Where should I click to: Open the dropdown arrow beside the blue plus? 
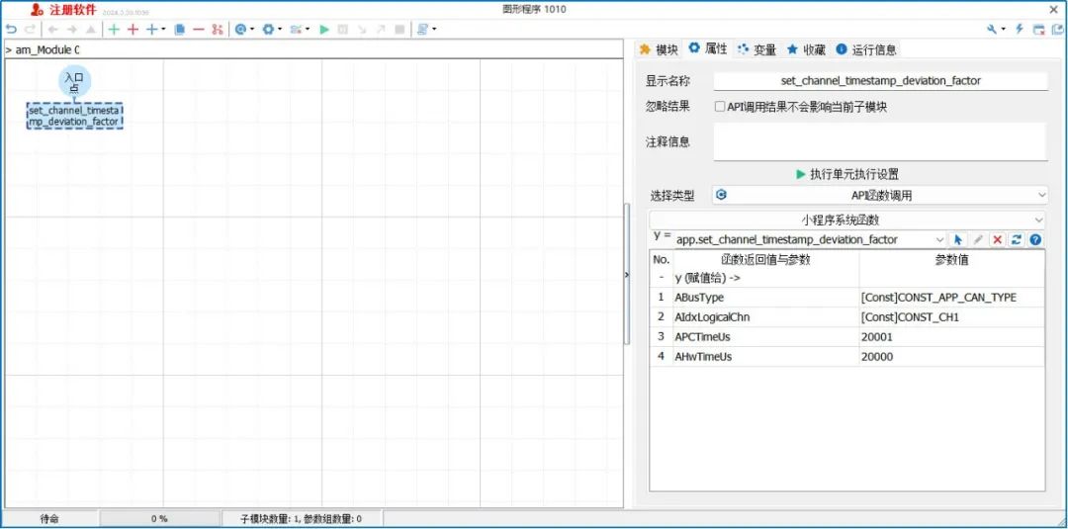[163, 30]
